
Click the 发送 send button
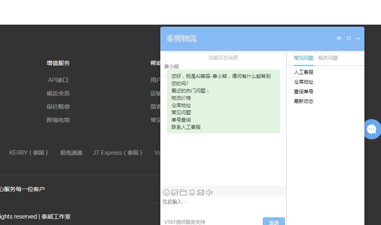pyautogui.click(x=274, y=221)
